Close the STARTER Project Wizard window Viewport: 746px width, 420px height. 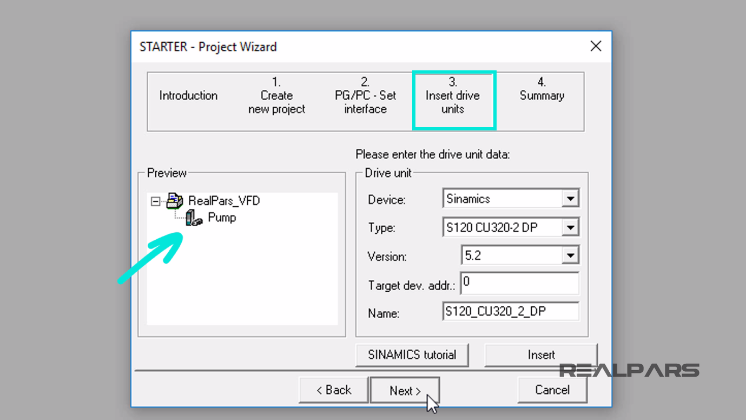coord(596,46)
